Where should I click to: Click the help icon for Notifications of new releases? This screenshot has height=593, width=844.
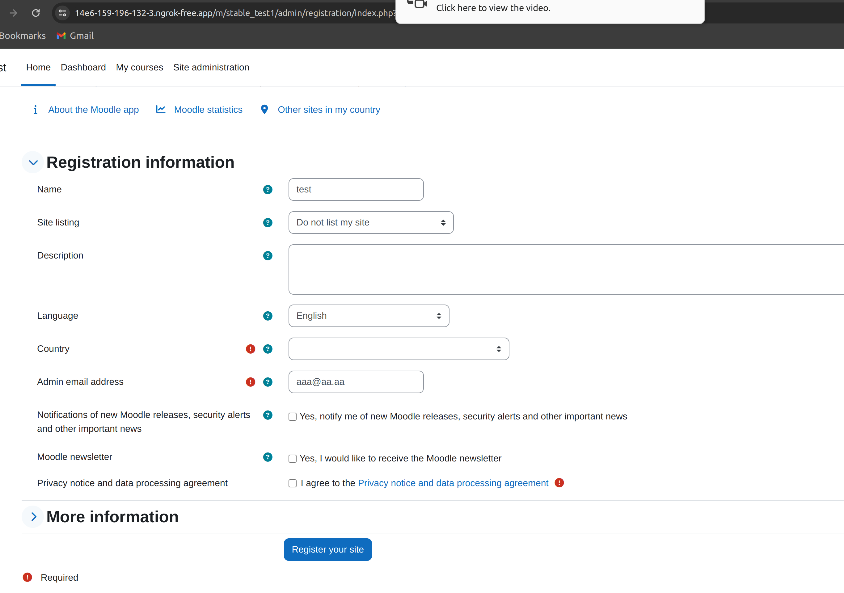268,415
